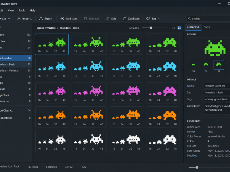Click the Edit pencil icon
Screen dimensions: 230x172
click(x=108, y=19)
